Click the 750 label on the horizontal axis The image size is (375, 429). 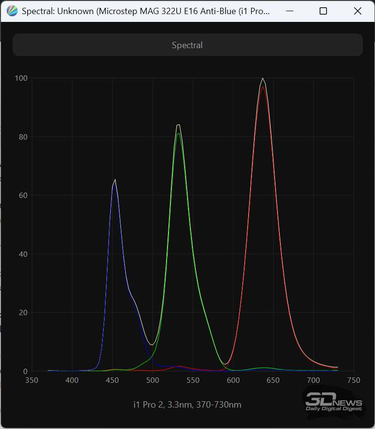354,380
